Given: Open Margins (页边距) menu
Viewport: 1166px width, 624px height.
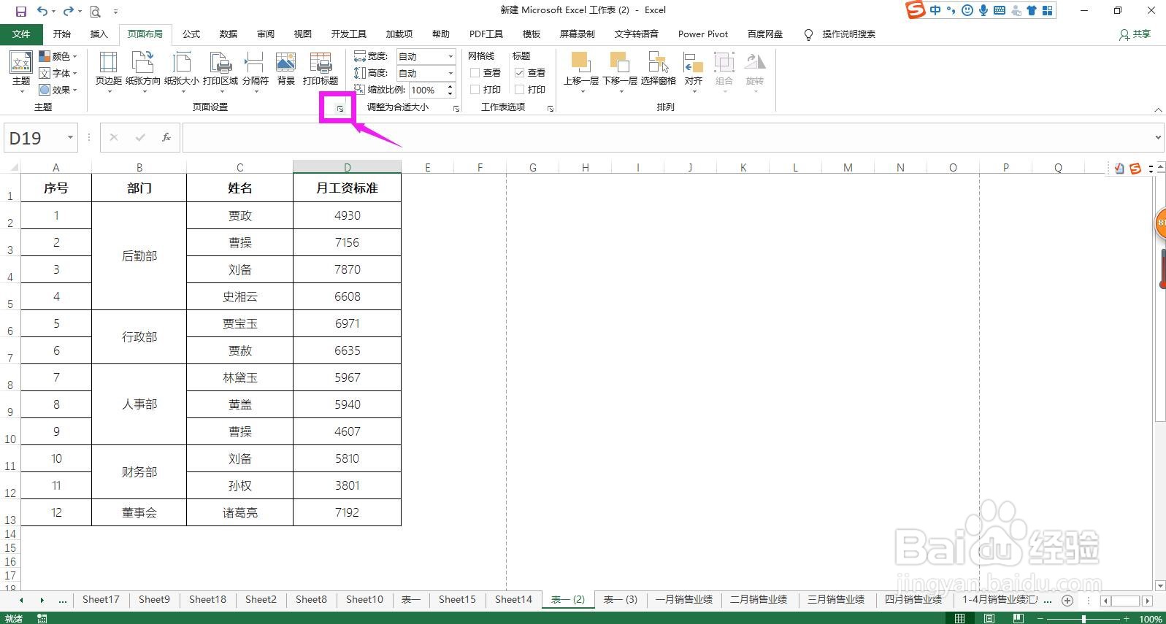Looking at the screenshot, I should coord(108,72).
